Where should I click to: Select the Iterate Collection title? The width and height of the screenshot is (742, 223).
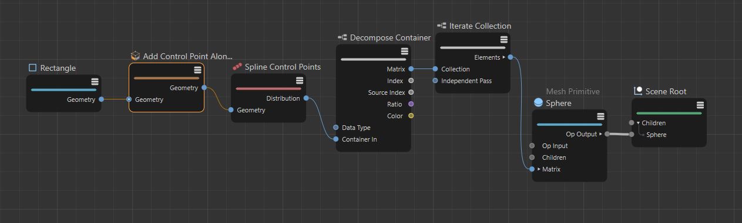(480, 26)
